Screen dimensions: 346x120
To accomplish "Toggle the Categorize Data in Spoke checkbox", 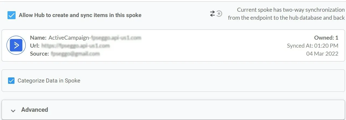I will pos(11,81).
